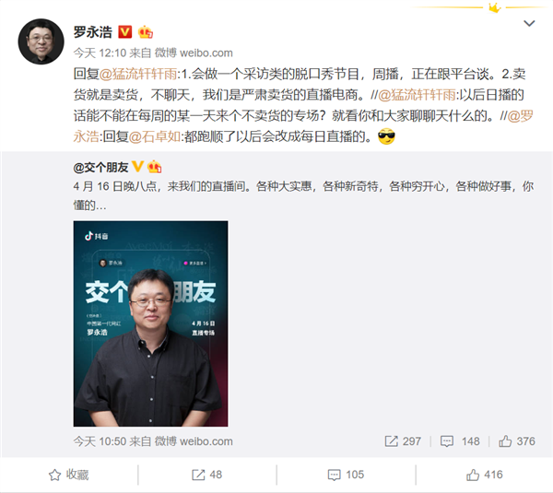Open the @石卓如 mention link

(x=155, y=136)
